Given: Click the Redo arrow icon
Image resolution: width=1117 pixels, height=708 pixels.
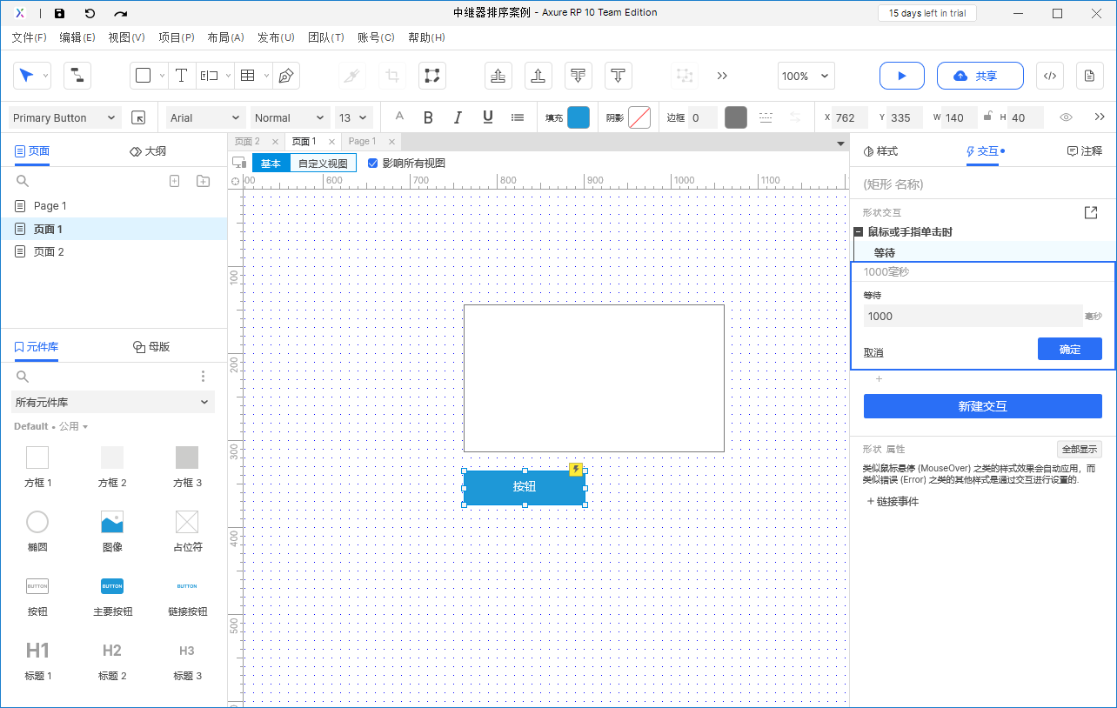Looking at the screenshot, I should 121,14.
